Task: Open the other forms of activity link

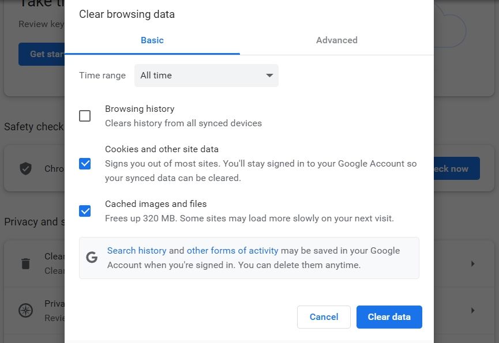Action: (232, 250)
